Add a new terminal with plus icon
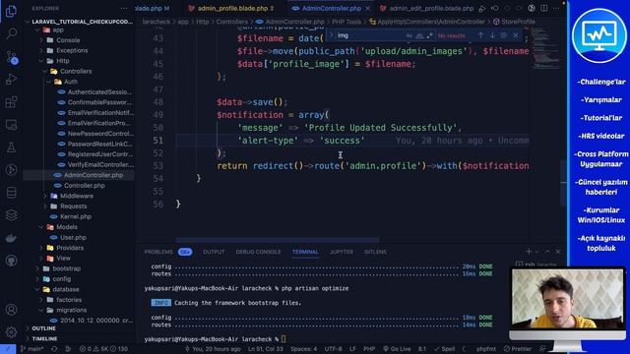The image size is (630, 354). [529, 252]
